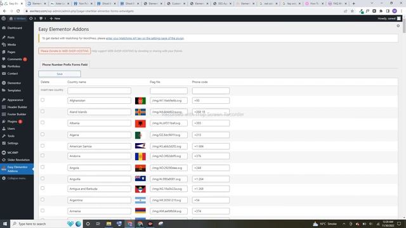This screenshot has height=228, width=406.
Task: Click the Settings icon in sidebar
Action: [4, 143]
